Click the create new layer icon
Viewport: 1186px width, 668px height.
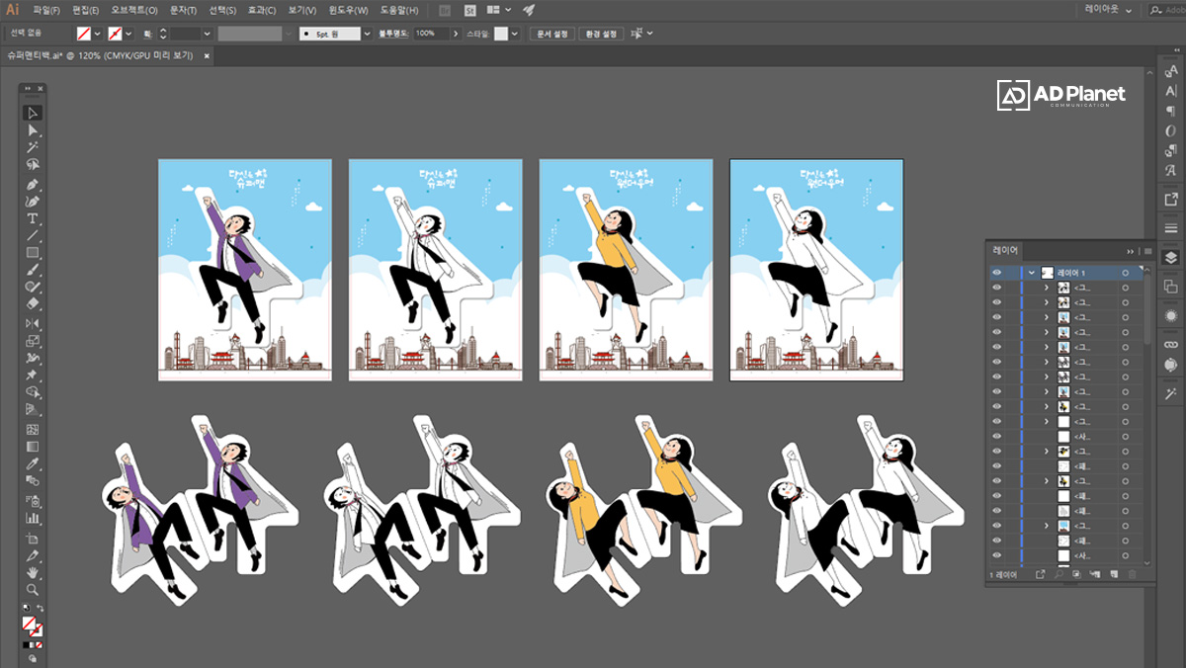point(1114,574)
